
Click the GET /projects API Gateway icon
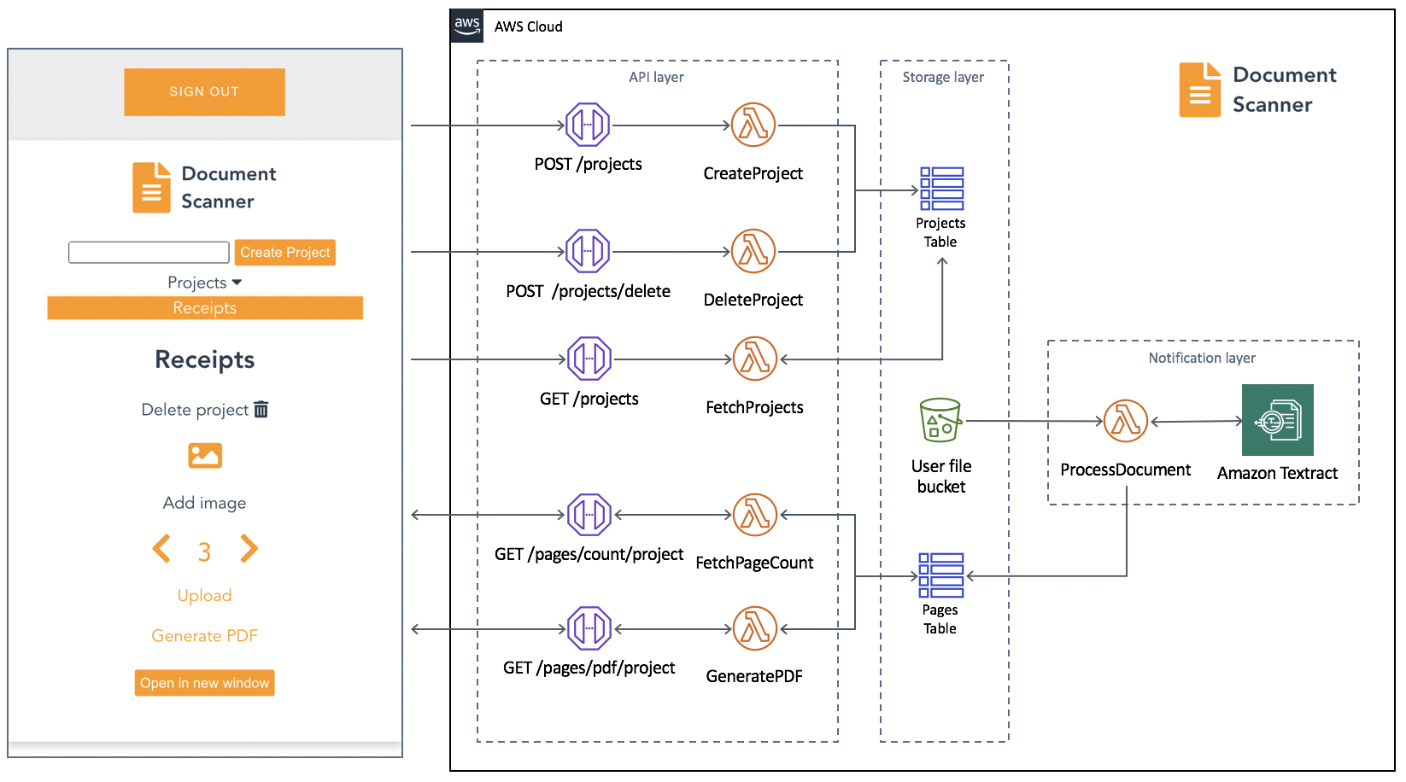(x=589, y=359)
